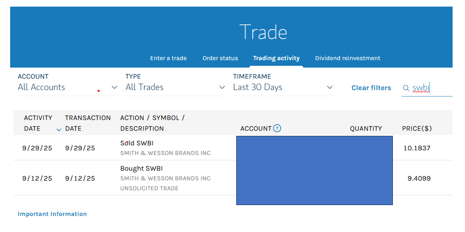Click the Price($) column header
This screenshot has width=465, height=232.
pyautogui.click(x=417, y=128)
